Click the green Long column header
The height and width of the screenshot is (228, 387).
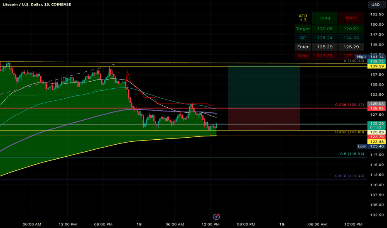pos(325,18)
